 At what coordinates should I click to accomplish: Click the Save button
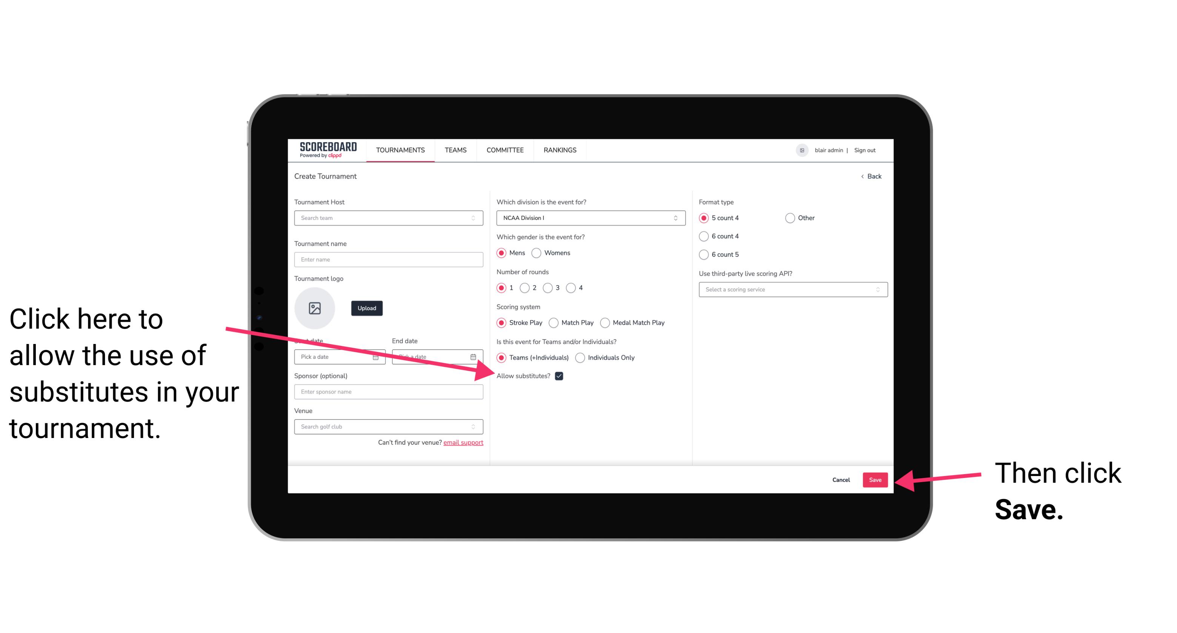(875, 479)
